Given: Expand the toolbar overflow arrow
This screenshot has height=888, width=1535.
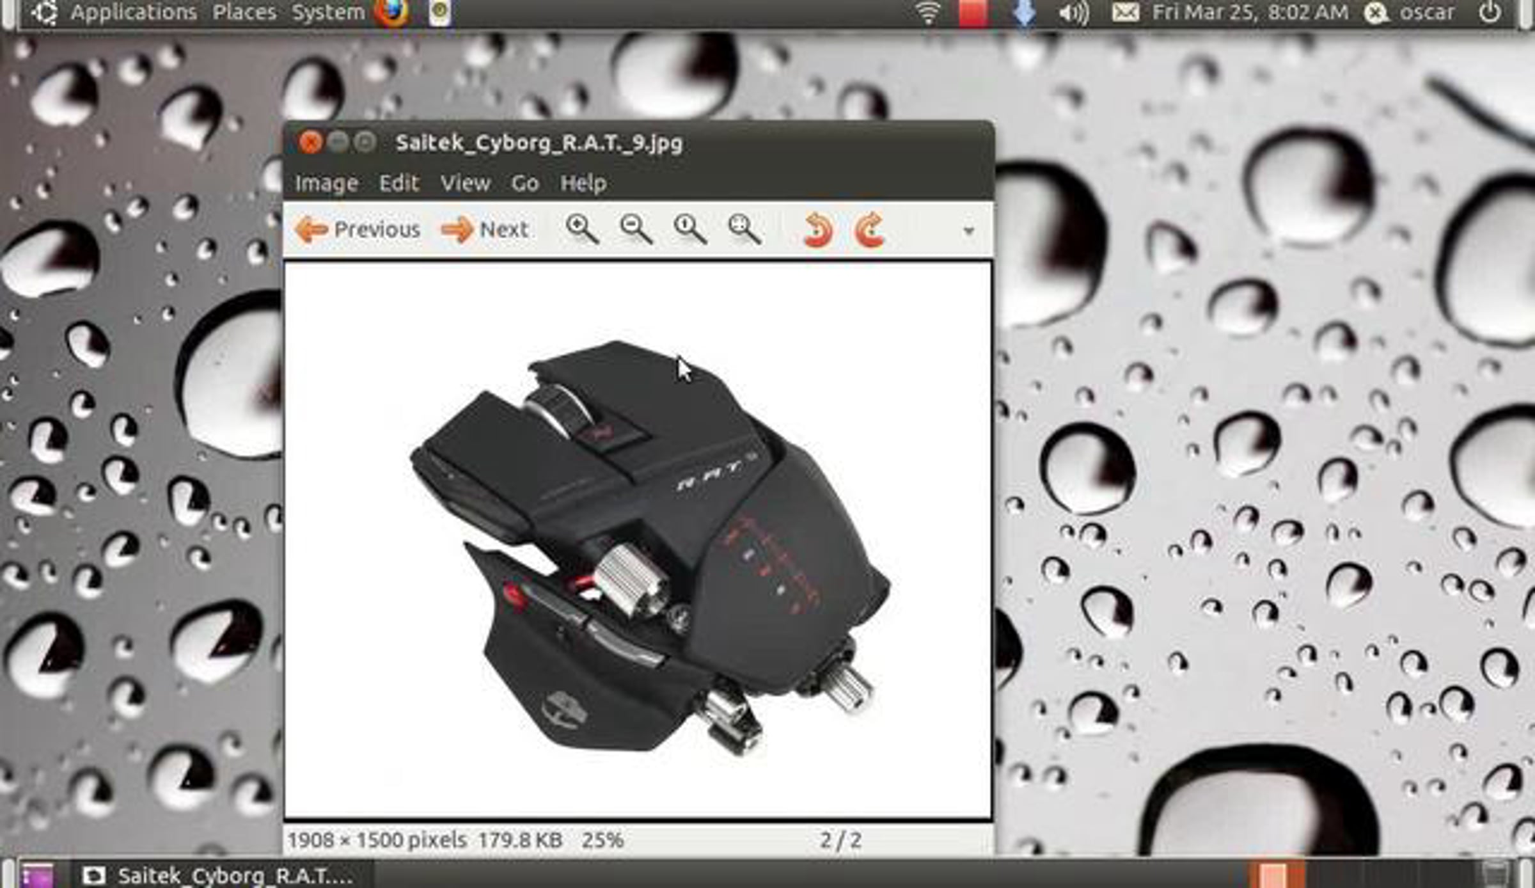Looking at the screenshot, I should [968, 231].
